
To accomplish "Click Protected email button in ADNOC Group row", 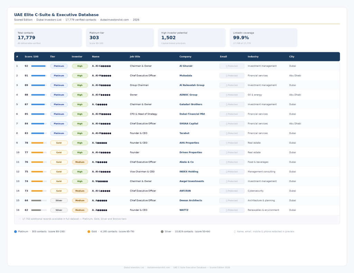I will pos(232,95).
